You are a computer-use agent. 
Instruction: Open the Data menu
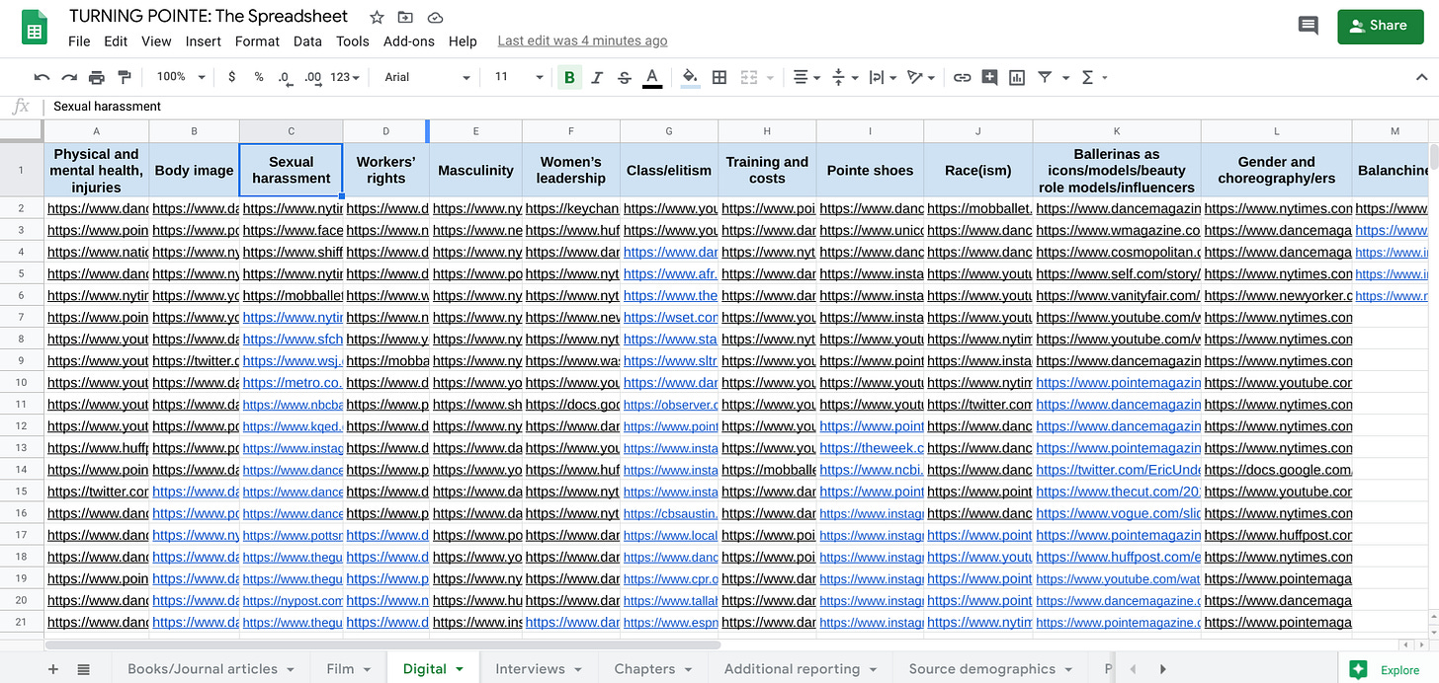[x=307, y=41]
